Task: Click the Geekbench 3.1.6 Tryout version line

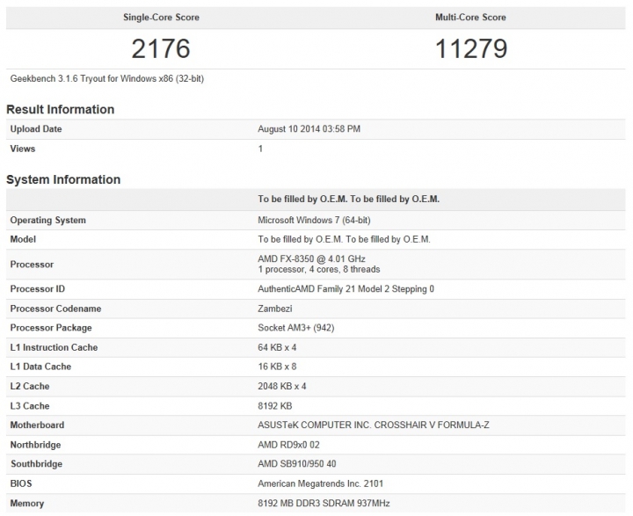Action: point(107,79)
